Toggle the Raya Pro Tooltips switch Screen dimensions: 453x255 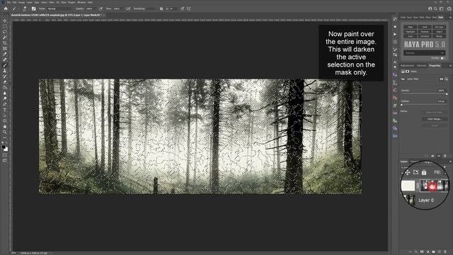[442, 58]
